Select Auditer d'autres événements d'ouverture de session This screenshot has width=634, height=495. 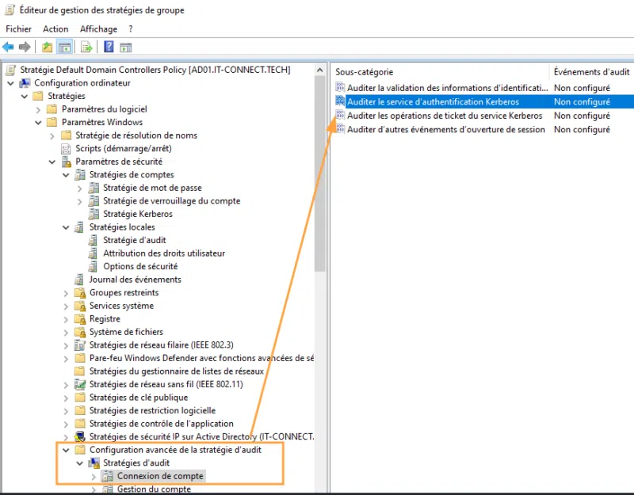[x=446, y=129]
